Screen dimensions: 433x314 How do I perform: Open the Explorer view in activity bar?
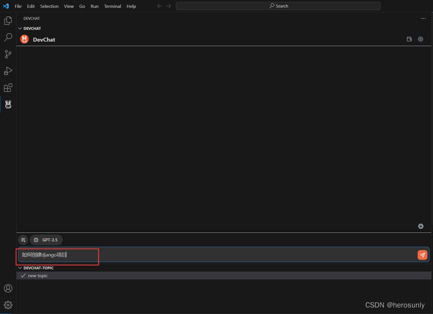(8, 20)
